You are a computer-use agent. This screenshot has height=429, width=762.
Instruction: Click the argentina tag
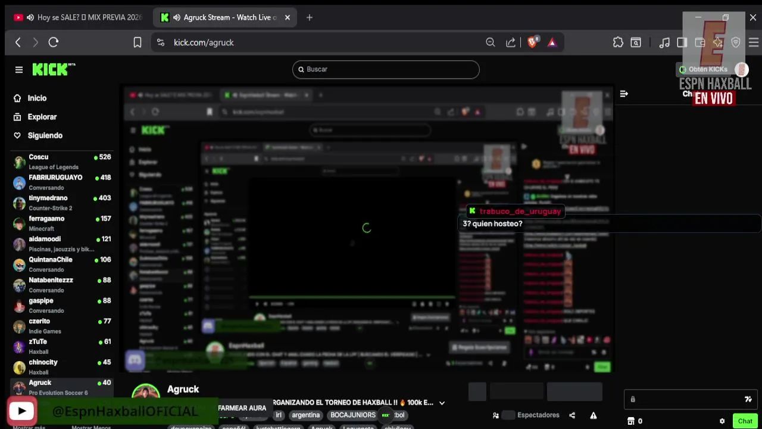click(x=306, y=415)
